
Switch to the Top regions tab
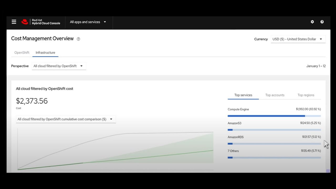[x=306, y=95]
